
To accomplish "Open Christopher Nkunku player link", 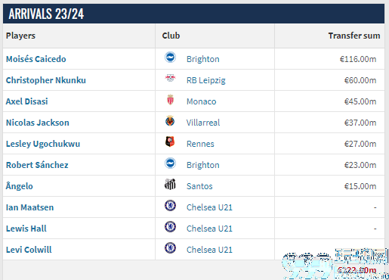I will 46,80.
